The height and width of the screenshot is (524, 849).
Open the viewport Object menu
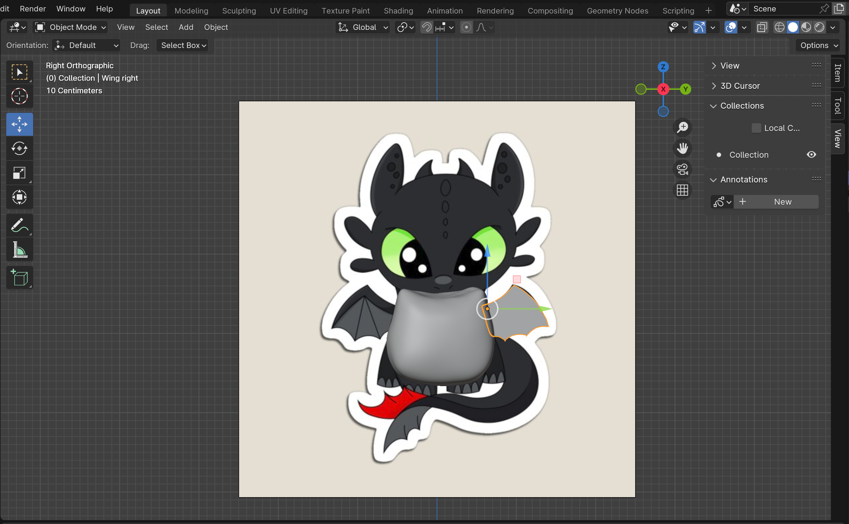(x=216, y=27)
